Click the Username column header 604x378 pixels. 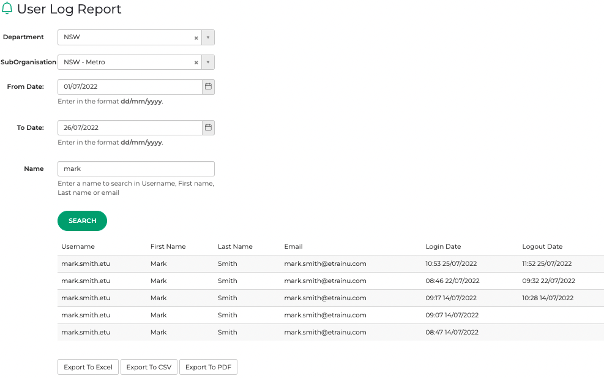[x=78, y=246]
